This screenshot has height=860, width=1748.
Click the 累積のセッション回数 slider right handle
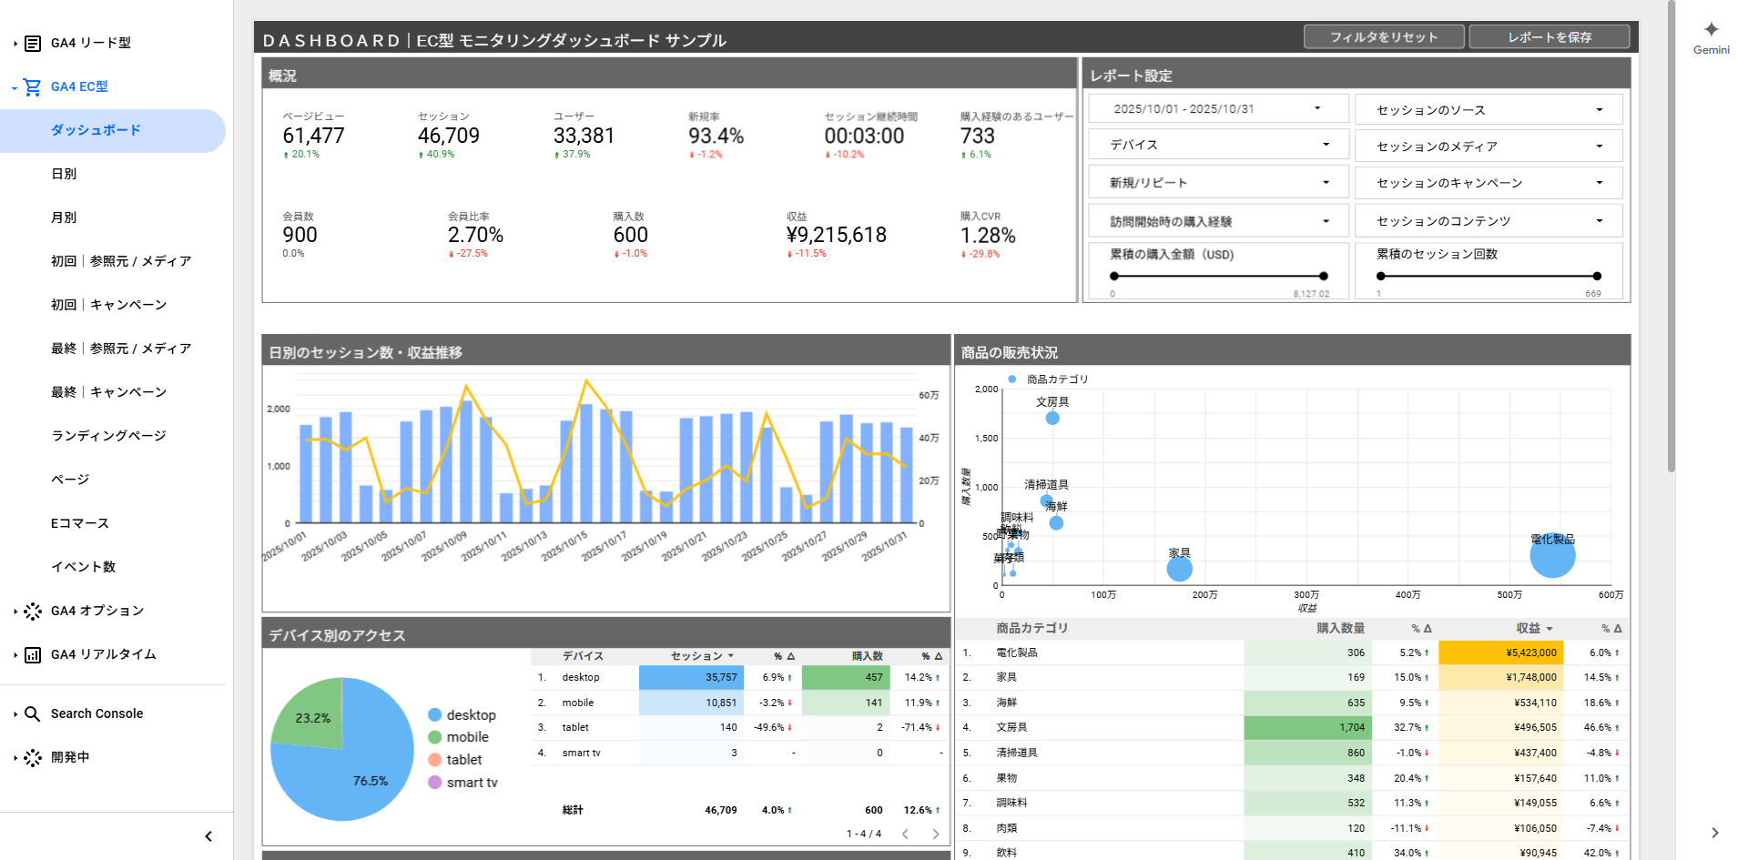pos(1597,276)
